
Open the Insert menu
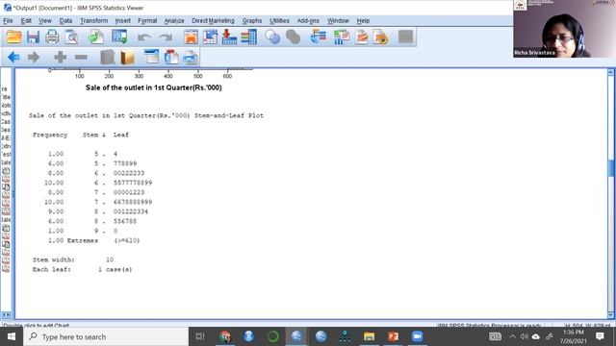[122, 21]
